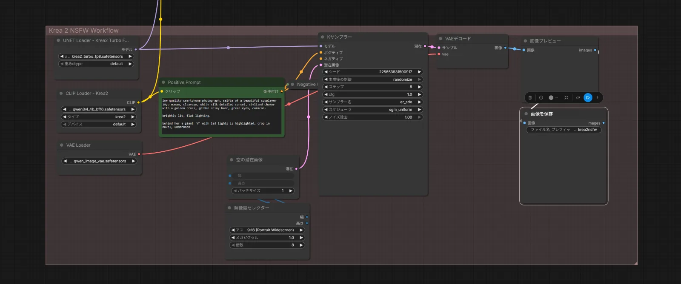
Task: Open 重みdtype default dropdown
Action: 96,64
